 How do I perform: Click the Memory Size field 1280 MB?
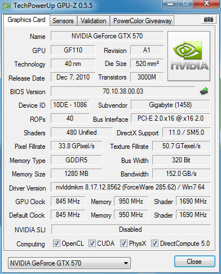[x=77, y=174]
